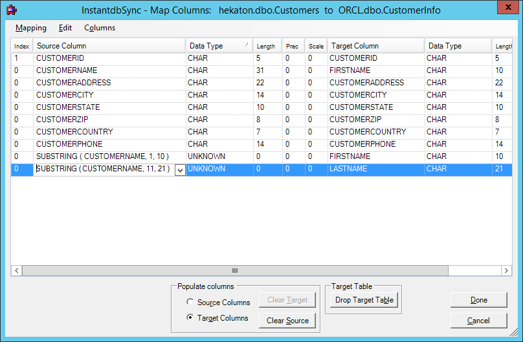The height and width of the screenshot is (342, 523).
Task: Click the scroll left arrow
Action: (17, 270)
